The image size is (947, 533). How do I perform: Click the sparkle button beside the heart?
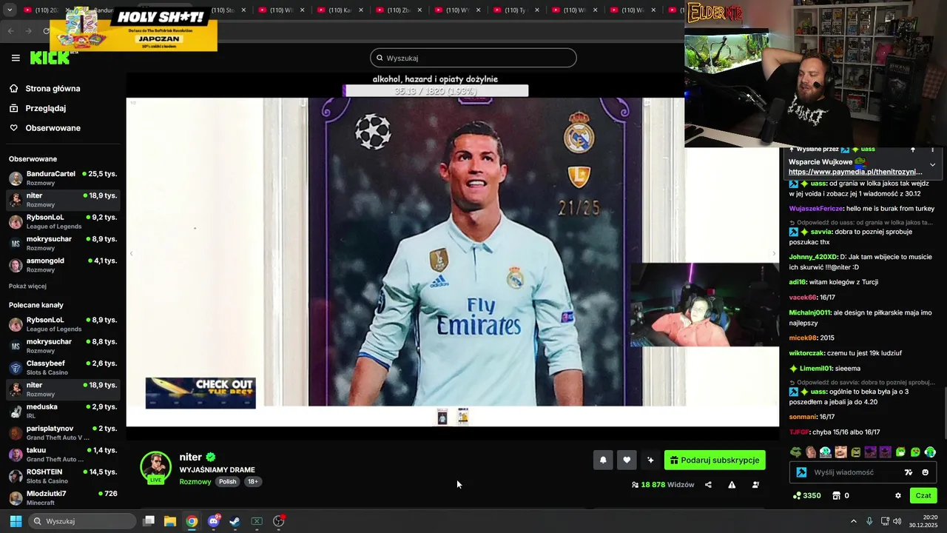(650, 460)
